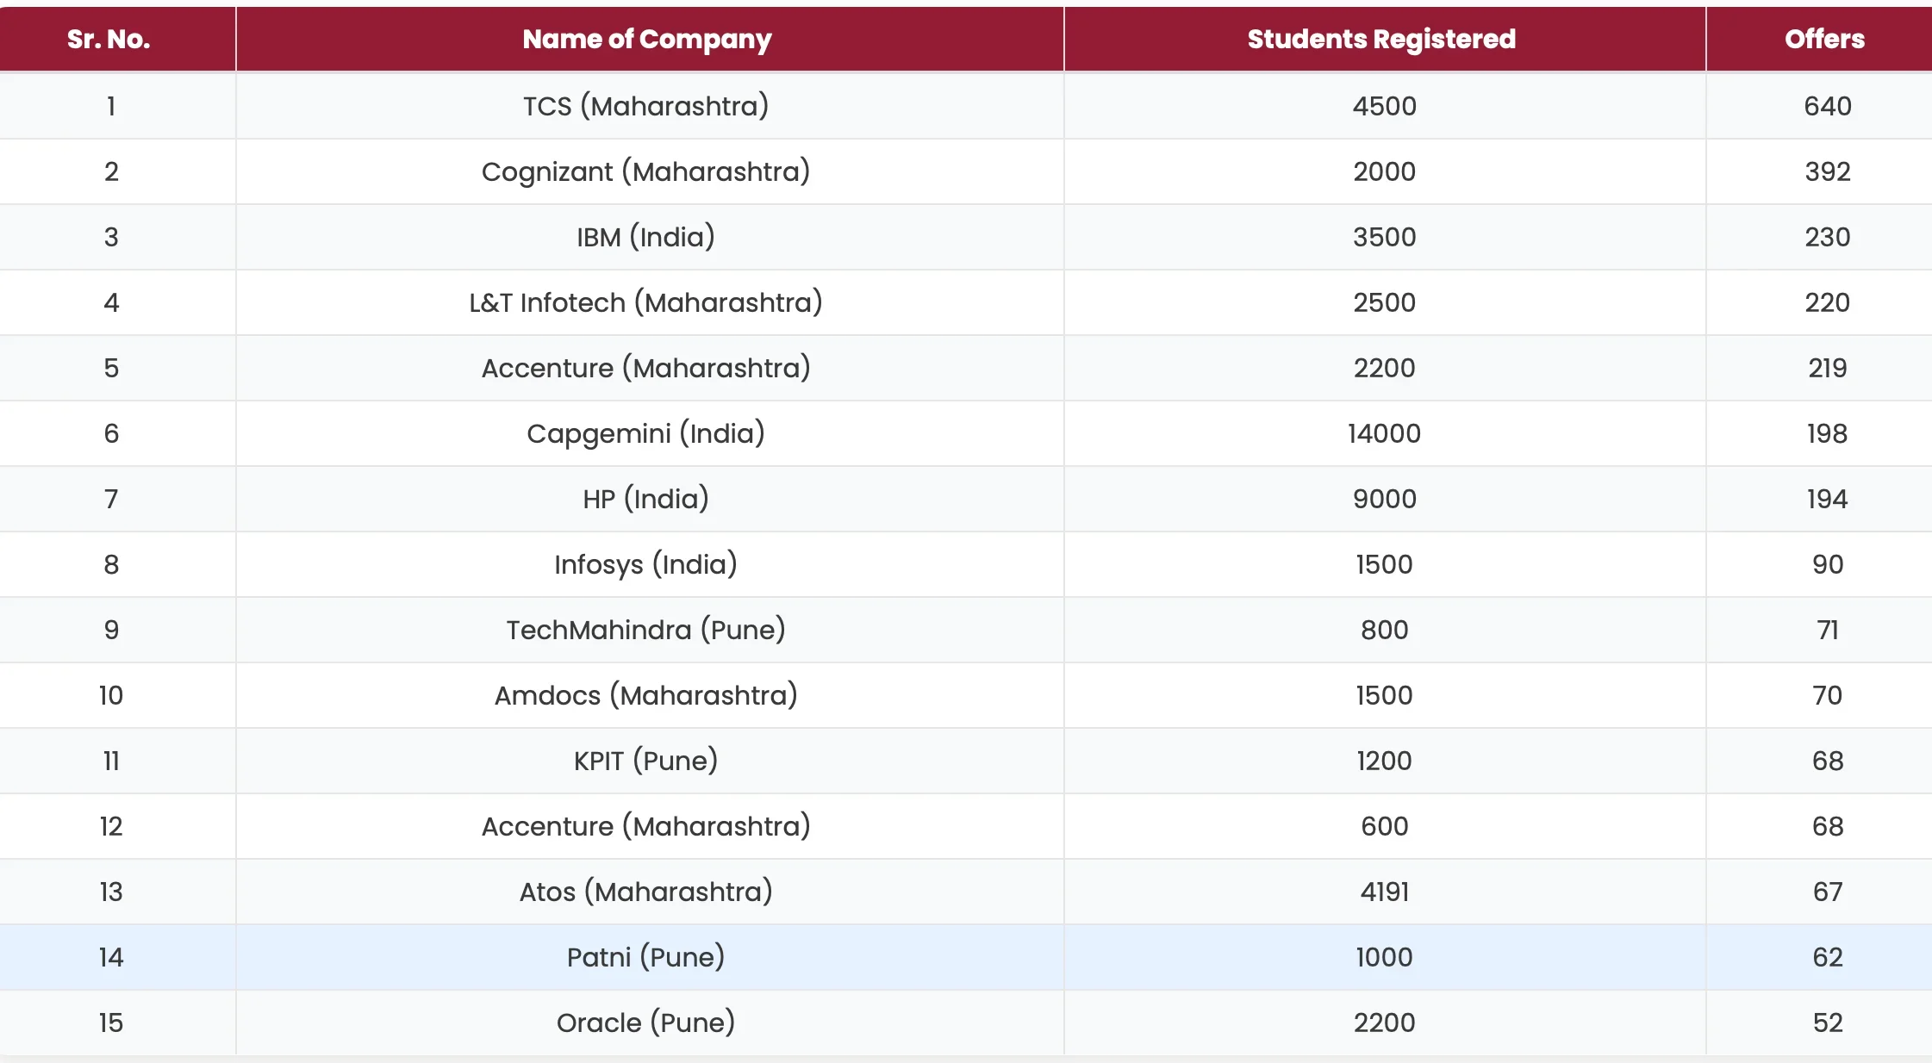This screenshot has height=1063, width=1932.
Task: Select L&T Infotech (Maharashtra) row name
Action: 646,302
